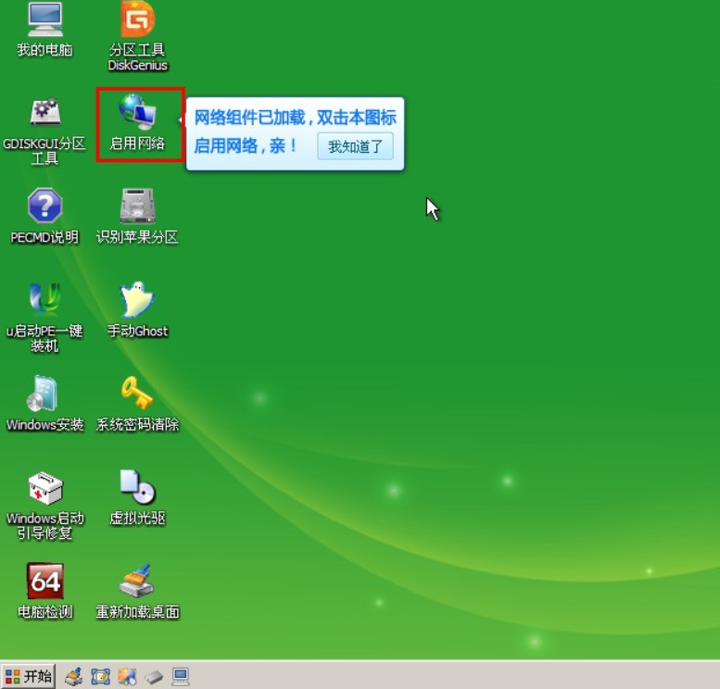Open the 虚拟光驱 virtual drive icon
The height and width of the screenshot is (689, 720).
pyautogui.click(x=138, y=488)
